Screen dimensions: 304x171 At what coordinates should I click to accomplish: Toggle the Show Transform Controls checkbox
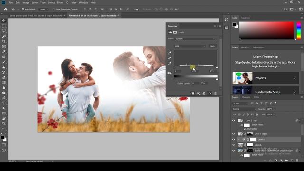pyautogui.click(x=54, y=9)
